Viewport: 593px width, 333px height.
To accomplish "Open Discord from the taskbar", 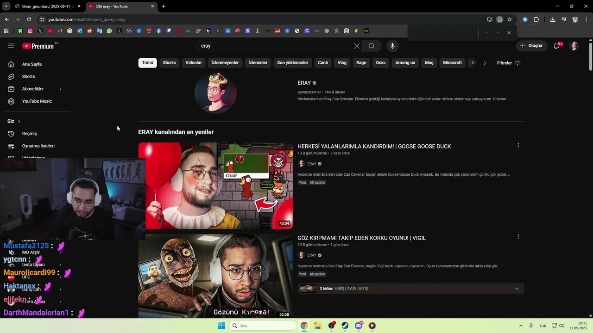I will (x=359, y=326).
